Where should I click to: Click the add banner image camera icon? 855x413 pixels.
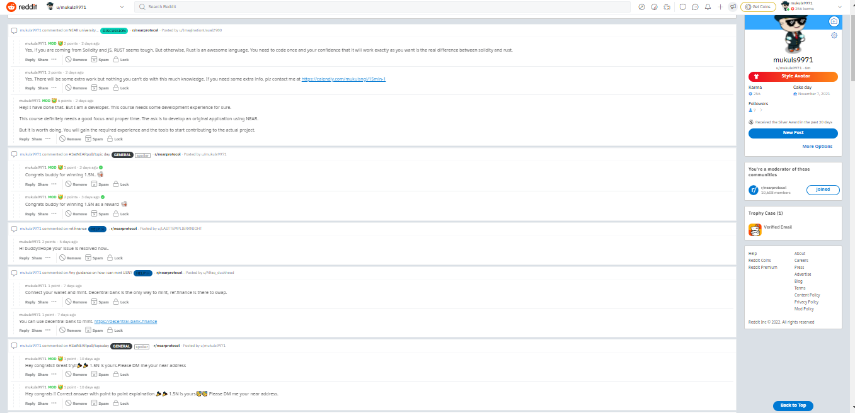click(x=834, y=21)
